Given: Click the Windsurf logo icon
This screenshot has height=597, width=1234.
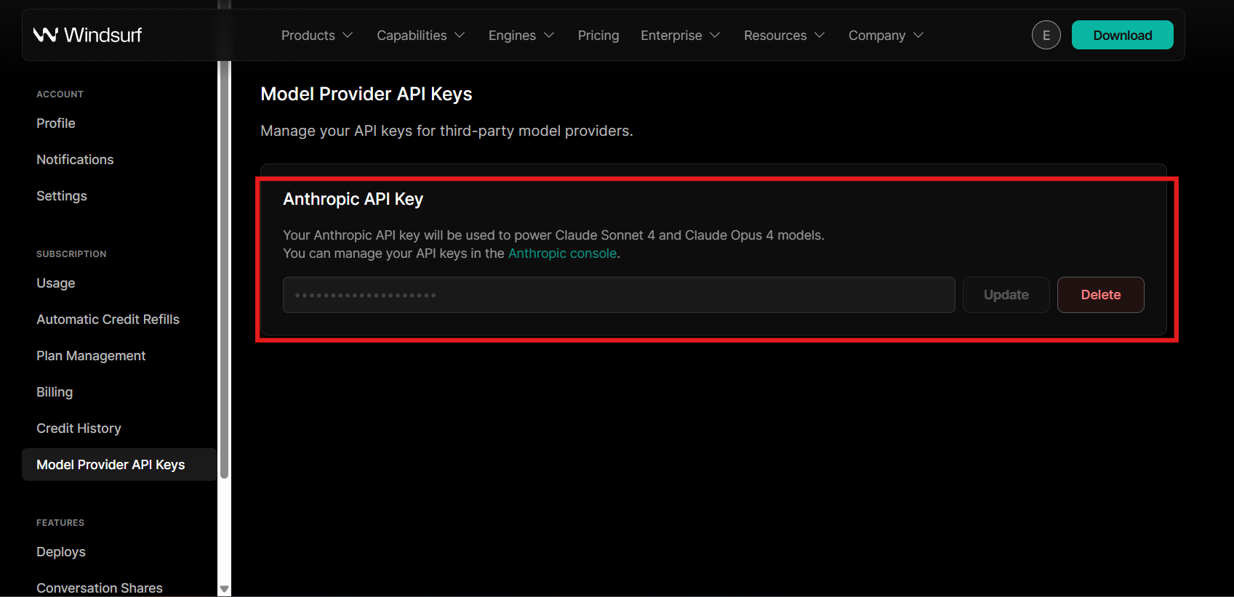Looking at the screenshot, I should pos(45,34).
